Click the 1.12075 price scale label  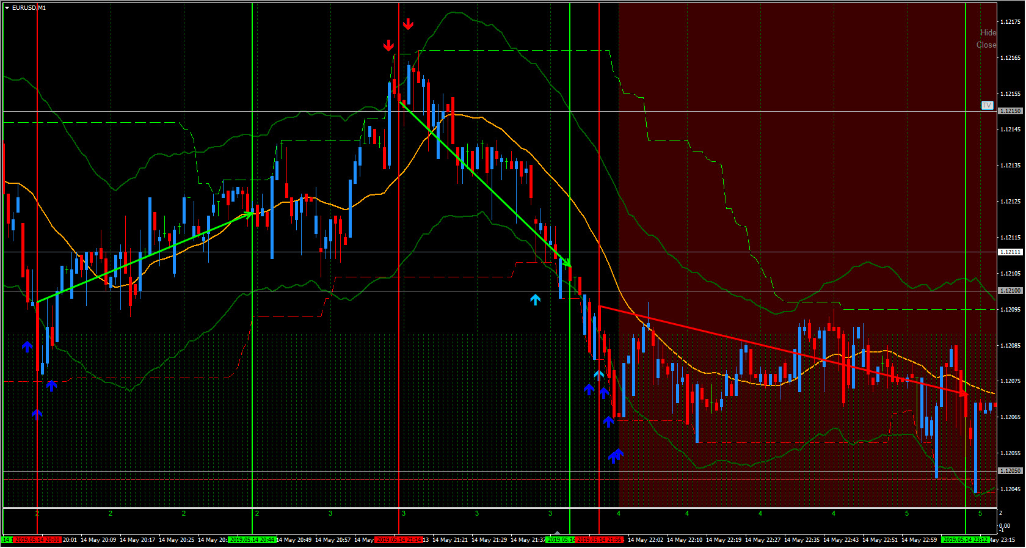pyautogui.click(x=1011, y=381)
